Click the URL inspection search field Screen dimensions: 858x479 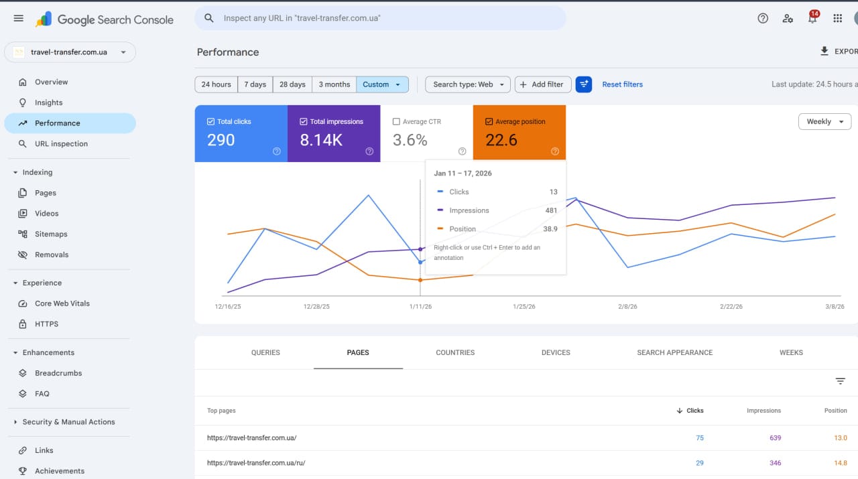[381, 19]
